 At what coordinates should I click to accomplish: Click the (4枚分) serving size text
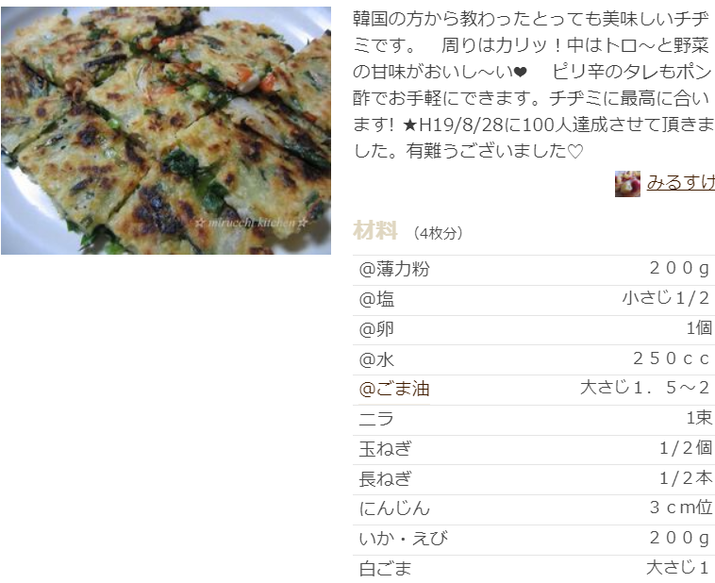click(x=439, y=233)
